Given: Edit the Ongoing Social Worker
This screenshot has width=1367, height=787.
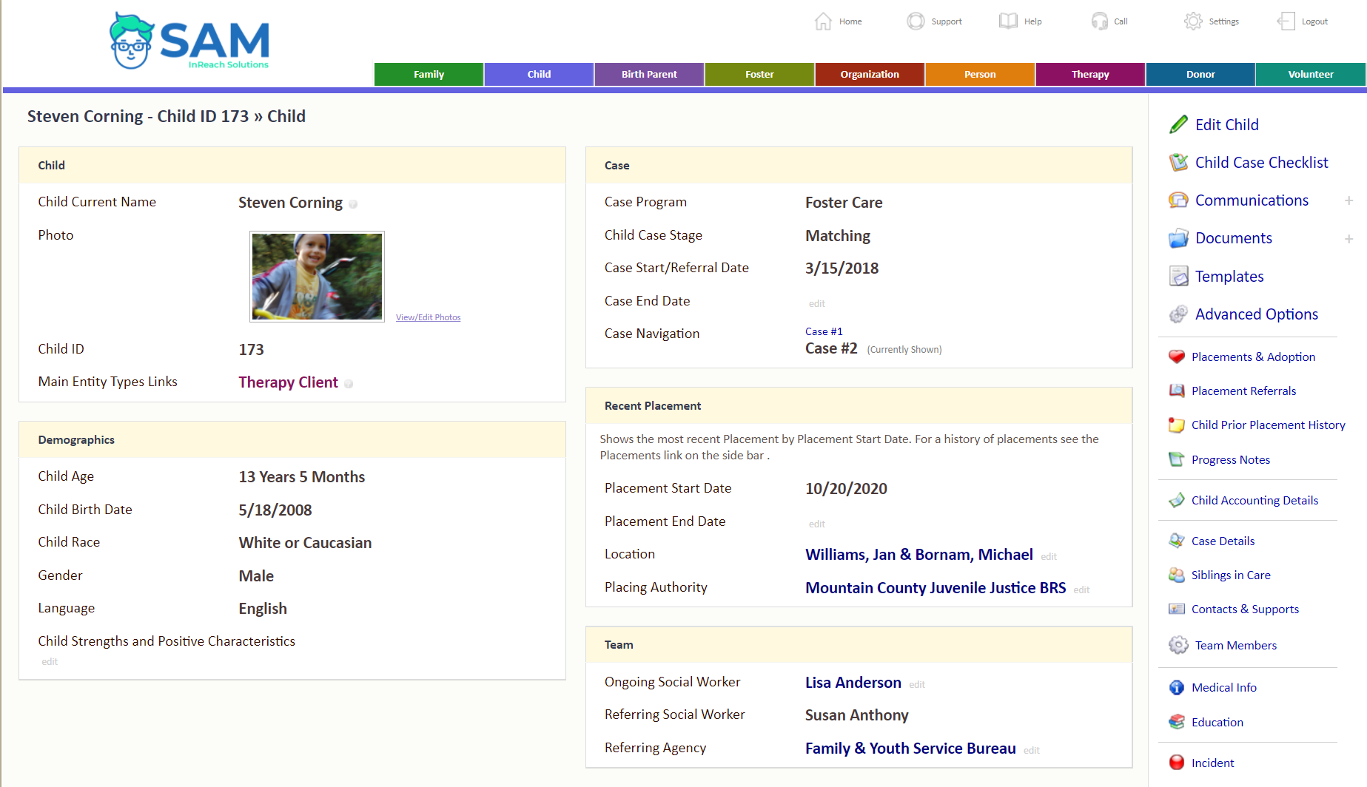Looking at the screenshot, I should pyautogui.click(x=917, y=684).
